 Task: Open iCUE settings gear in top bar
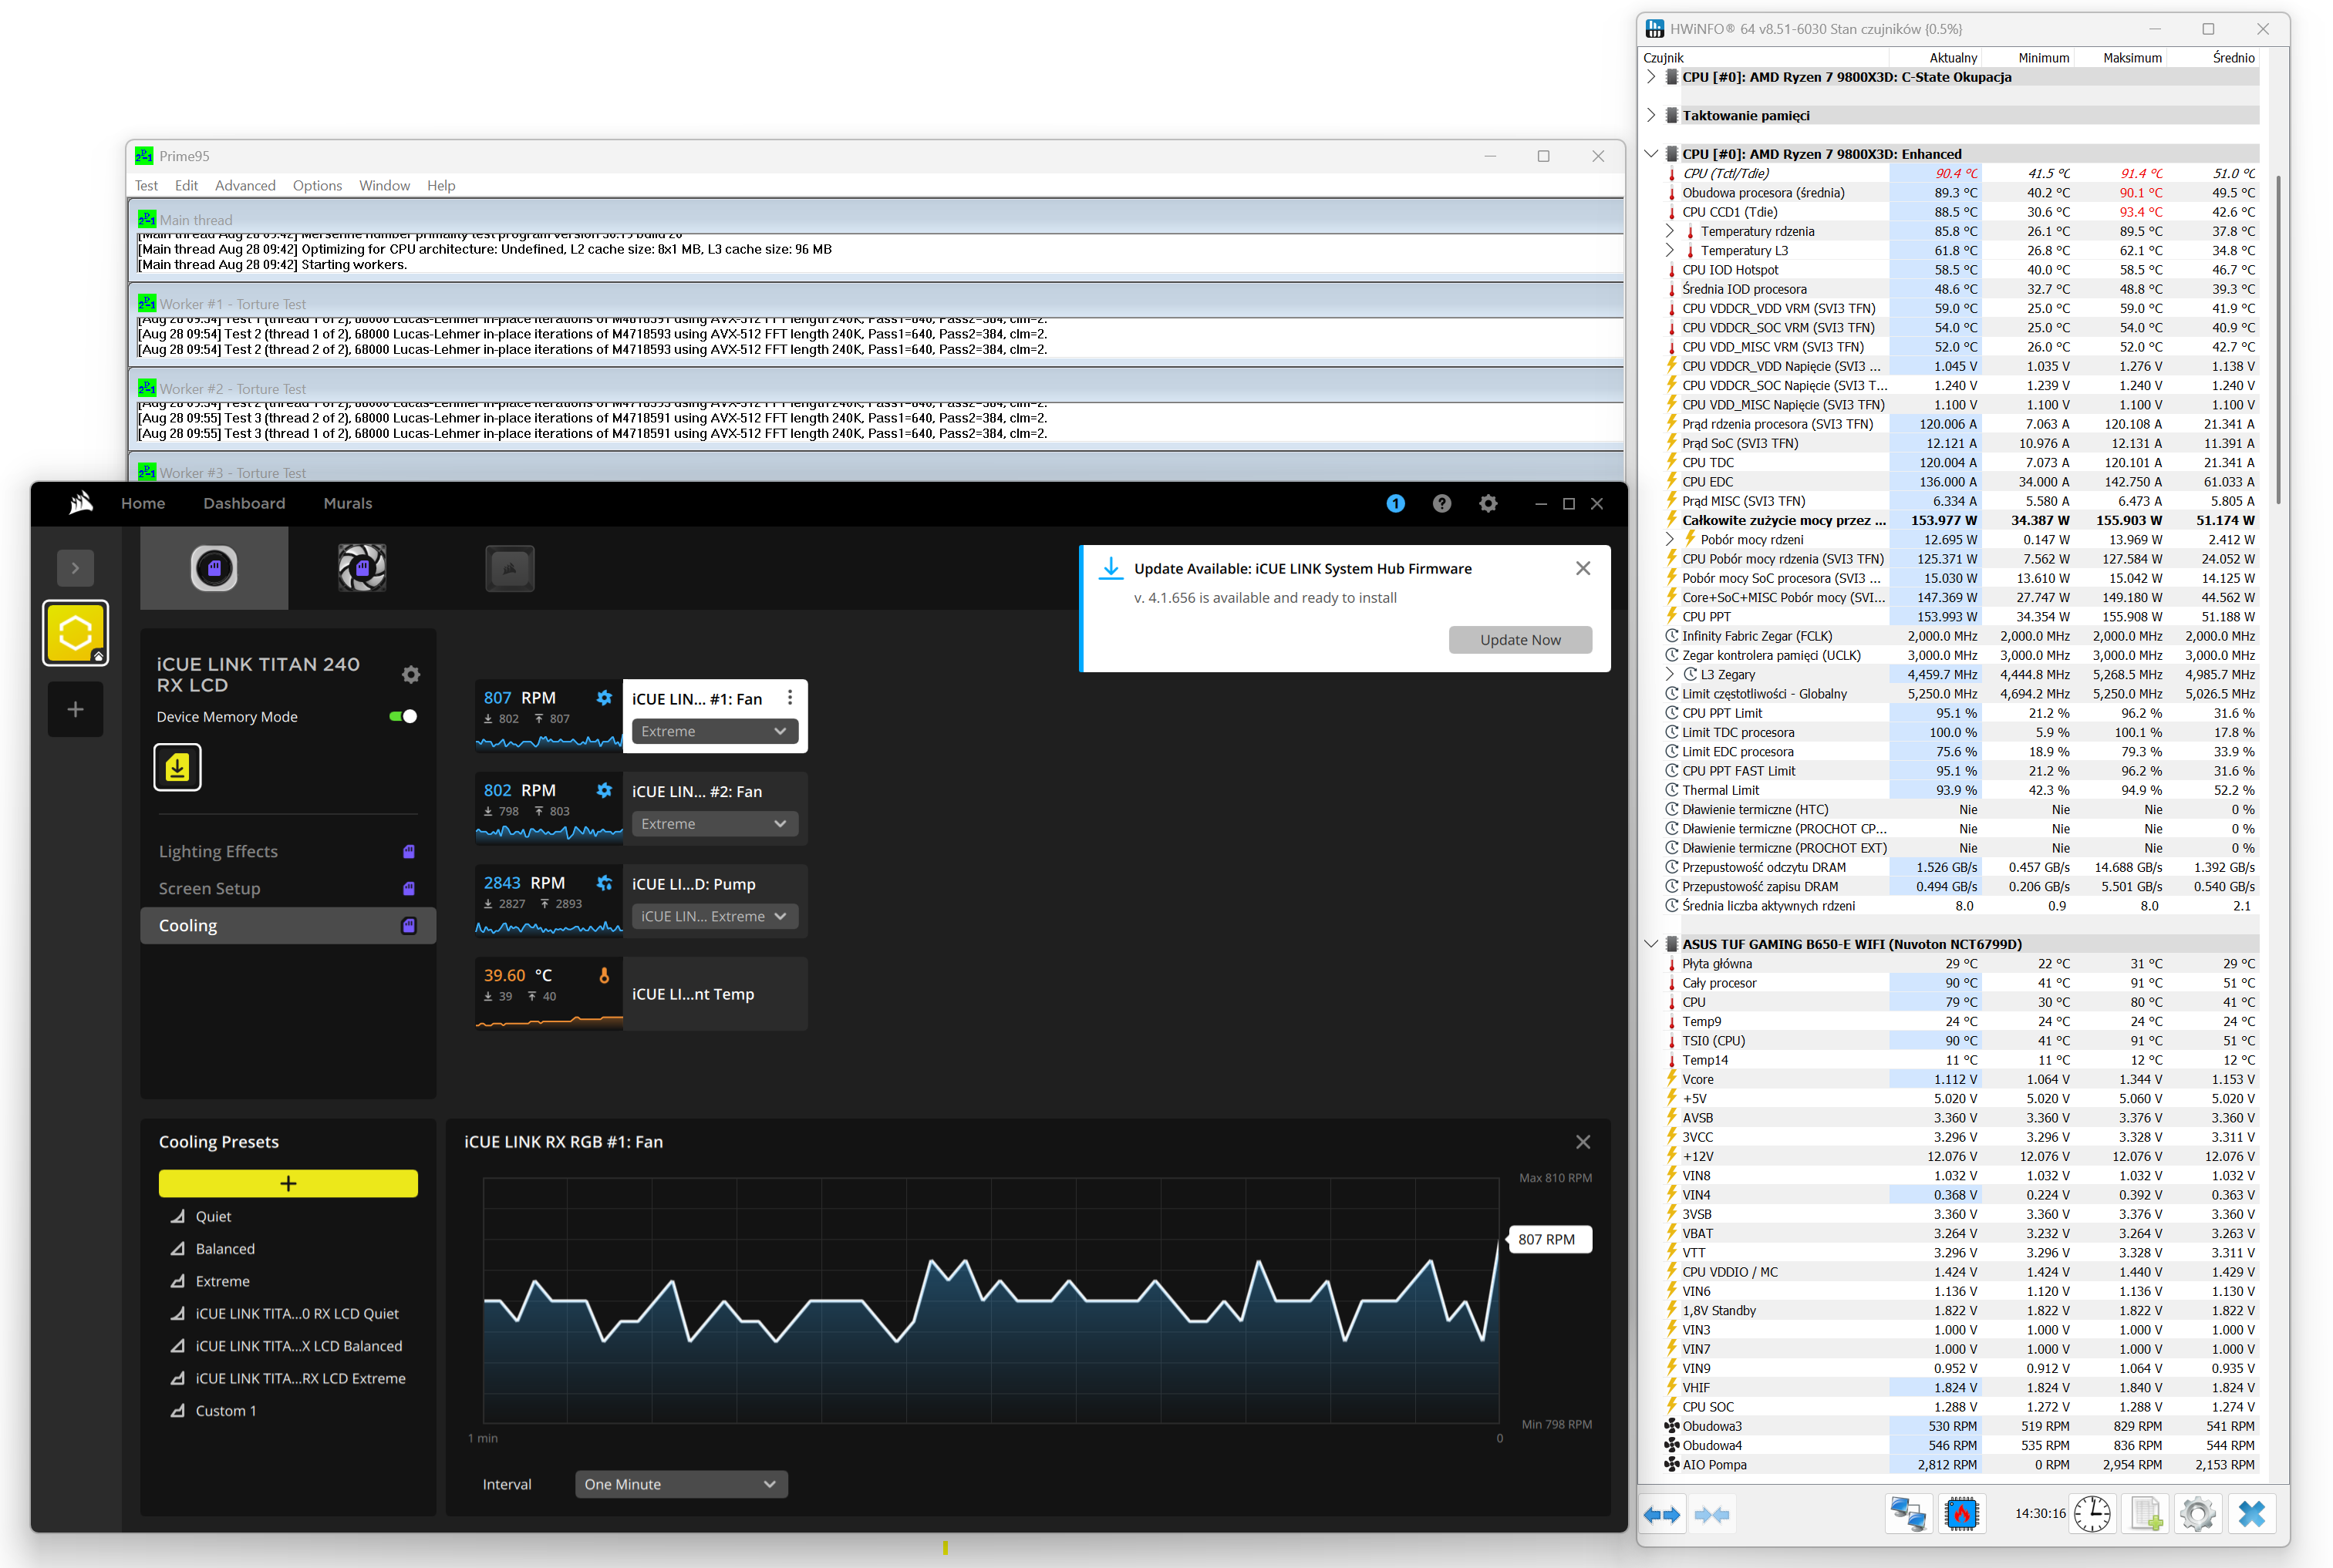click(x=1488, y=503)
